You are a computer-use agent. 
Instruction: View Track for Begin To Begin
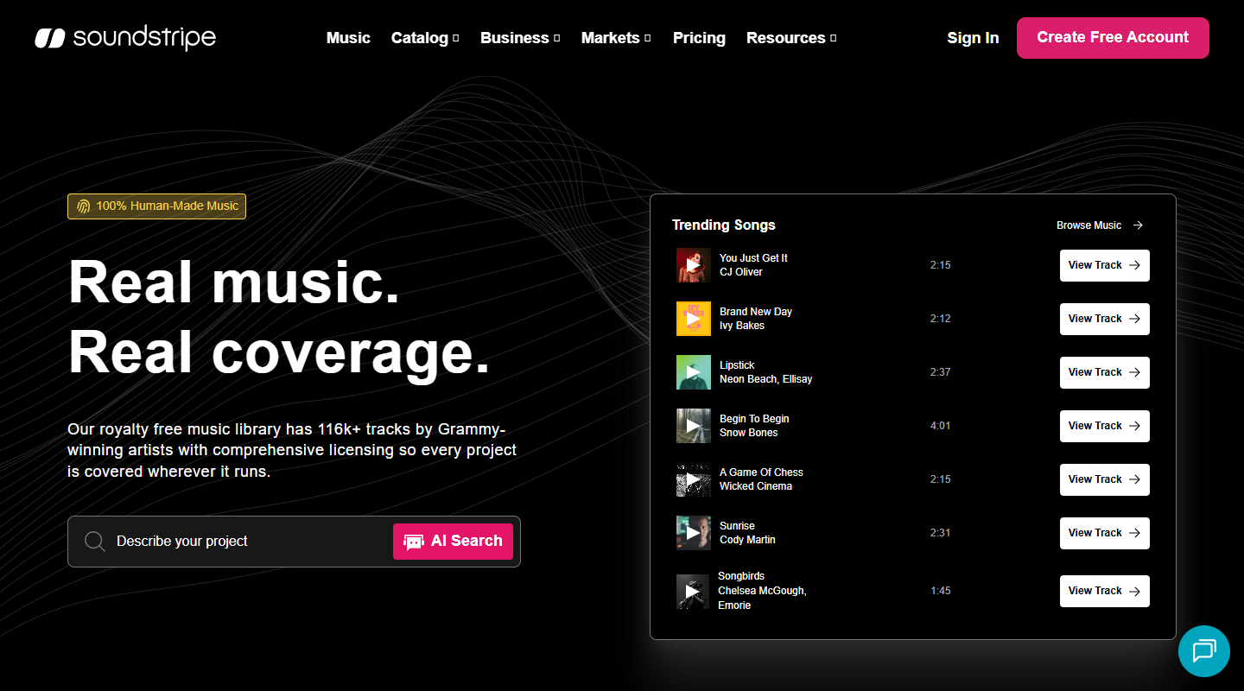(1105, 426)
